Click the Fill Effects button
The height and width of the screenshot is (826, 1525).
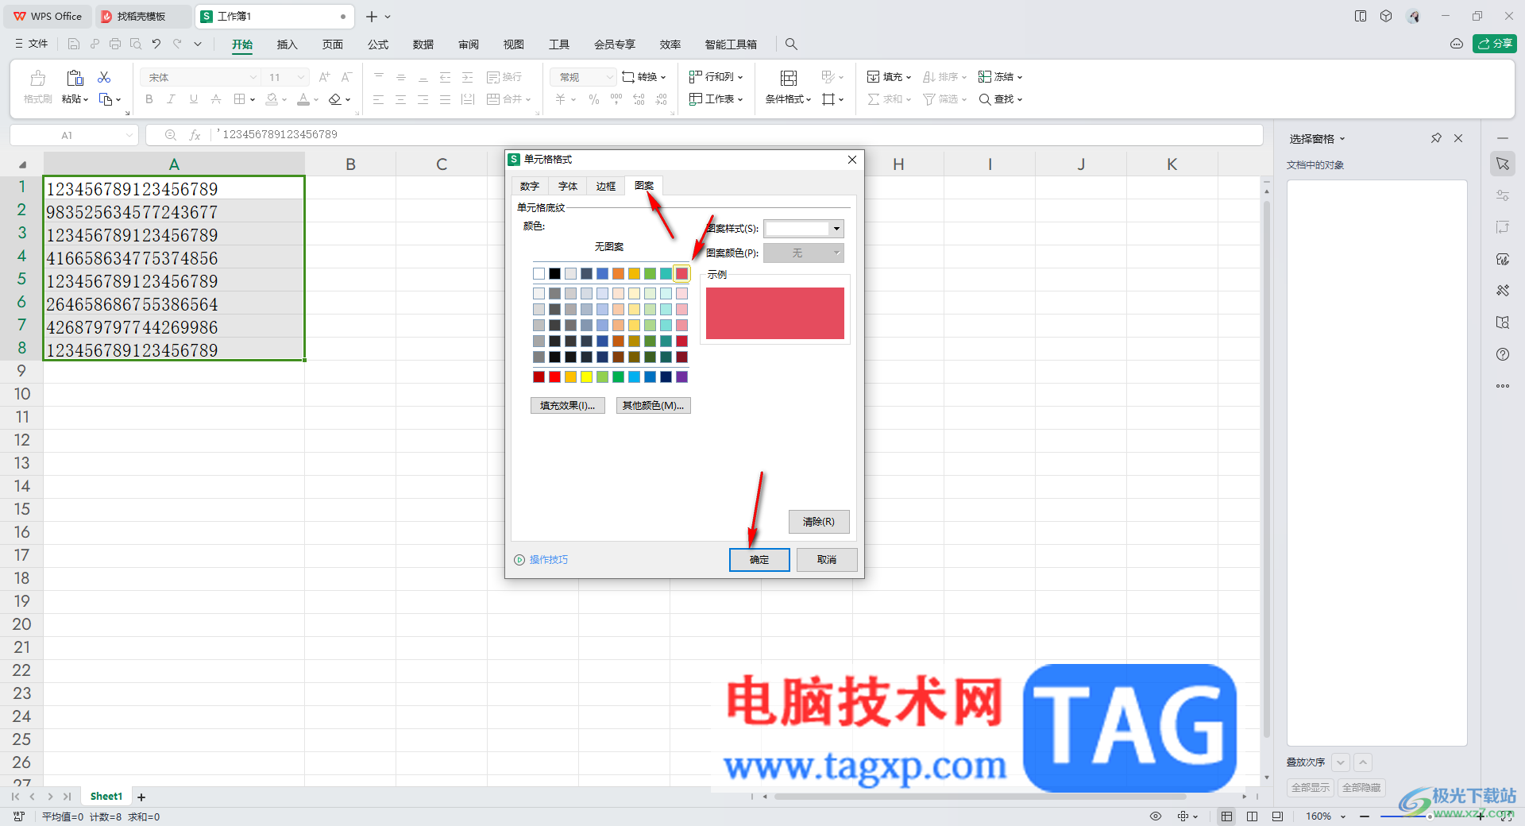[x=568, y=406]
